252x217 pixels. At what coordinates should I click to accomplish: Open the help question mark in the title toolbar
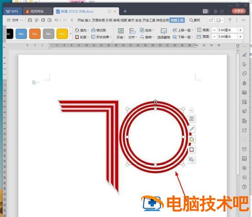click(x=230, y=20)
